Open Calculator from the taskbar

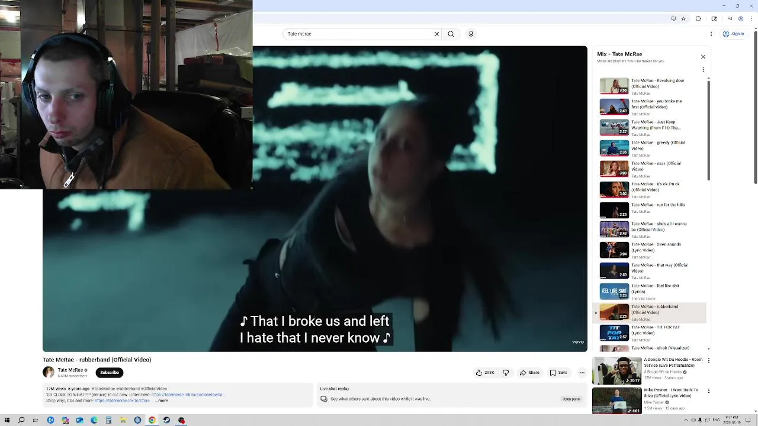tap(108, 420)
